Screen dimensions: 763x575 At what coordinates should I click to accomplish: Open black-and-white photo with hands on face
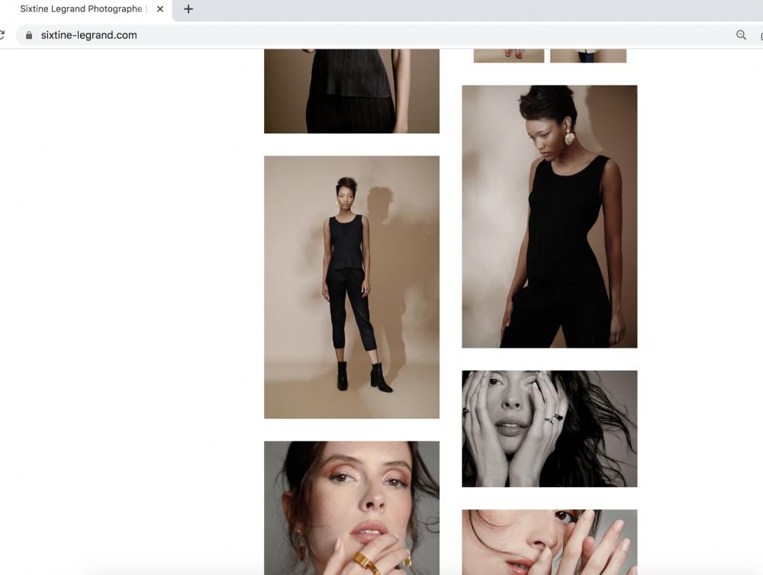[x=549, y=429]
